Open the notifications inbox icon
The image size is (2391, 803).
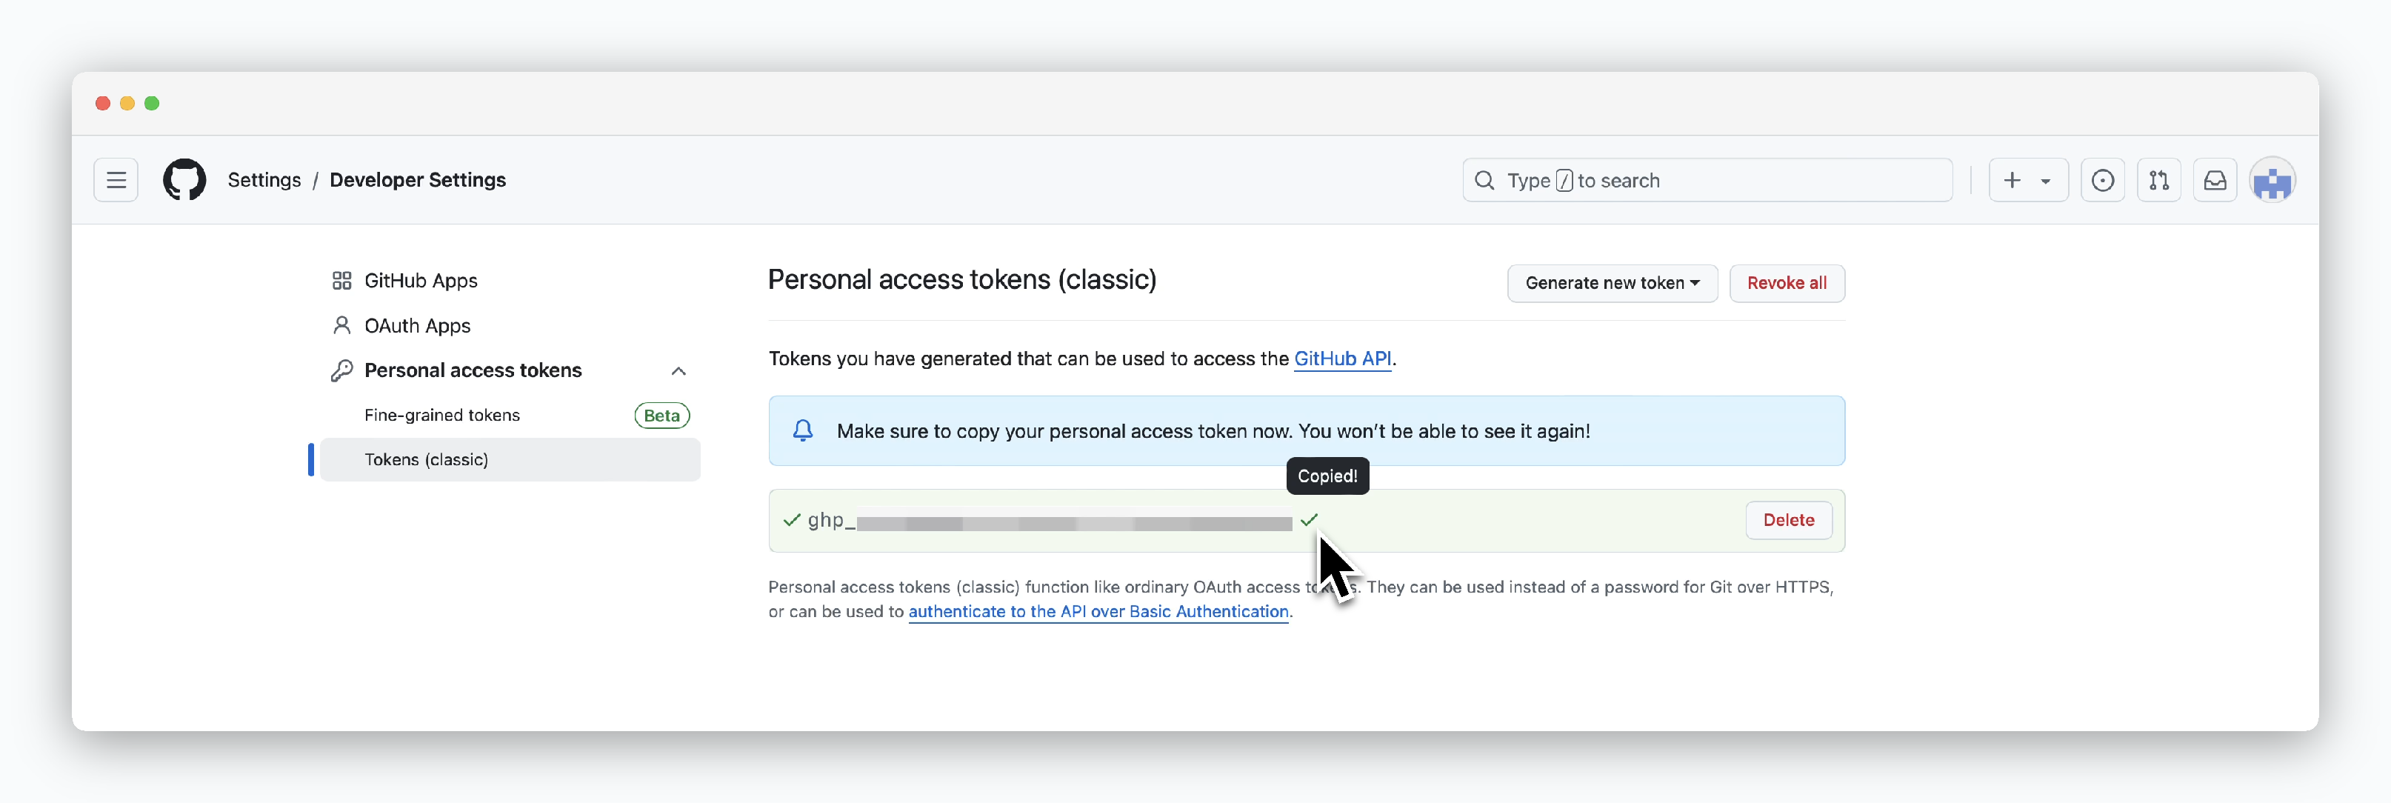(x=2215, y=180)
